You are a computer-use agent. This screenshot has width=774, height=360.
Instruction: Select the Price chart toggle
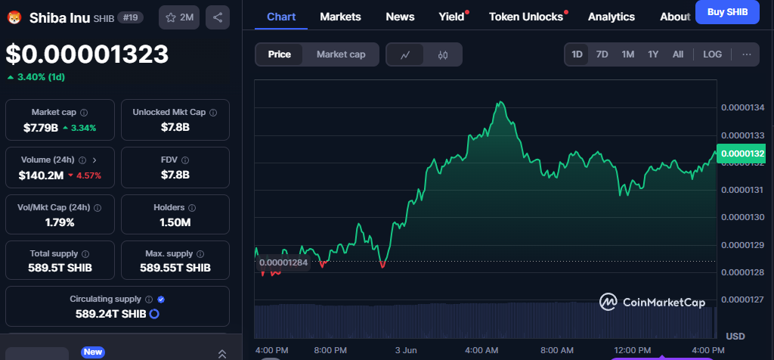click(x=280, y=54)
